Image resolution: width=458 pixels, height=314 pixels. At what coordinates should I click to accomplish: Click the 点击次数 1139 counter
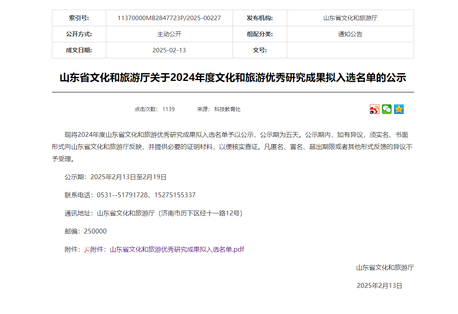pyautogui.click(x=155, y=109)
